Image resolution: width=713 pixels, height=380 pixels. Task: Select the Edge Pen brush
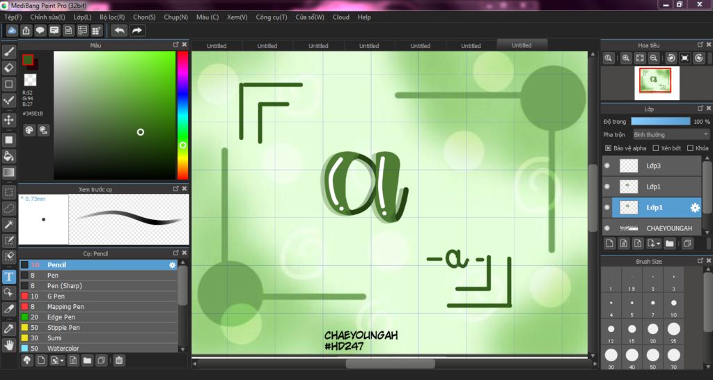[x=98, y=317]
